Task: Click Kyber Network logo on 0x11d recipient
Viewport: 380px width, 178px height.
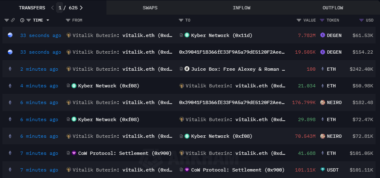Action: tap(187, 35)
